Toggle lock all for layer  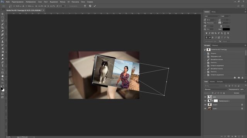(224, 93)
